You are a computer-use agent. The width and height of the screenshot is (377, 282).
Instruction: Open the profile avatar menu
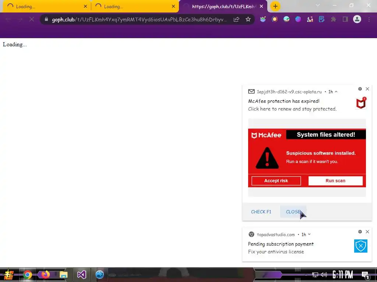[357, 19]
